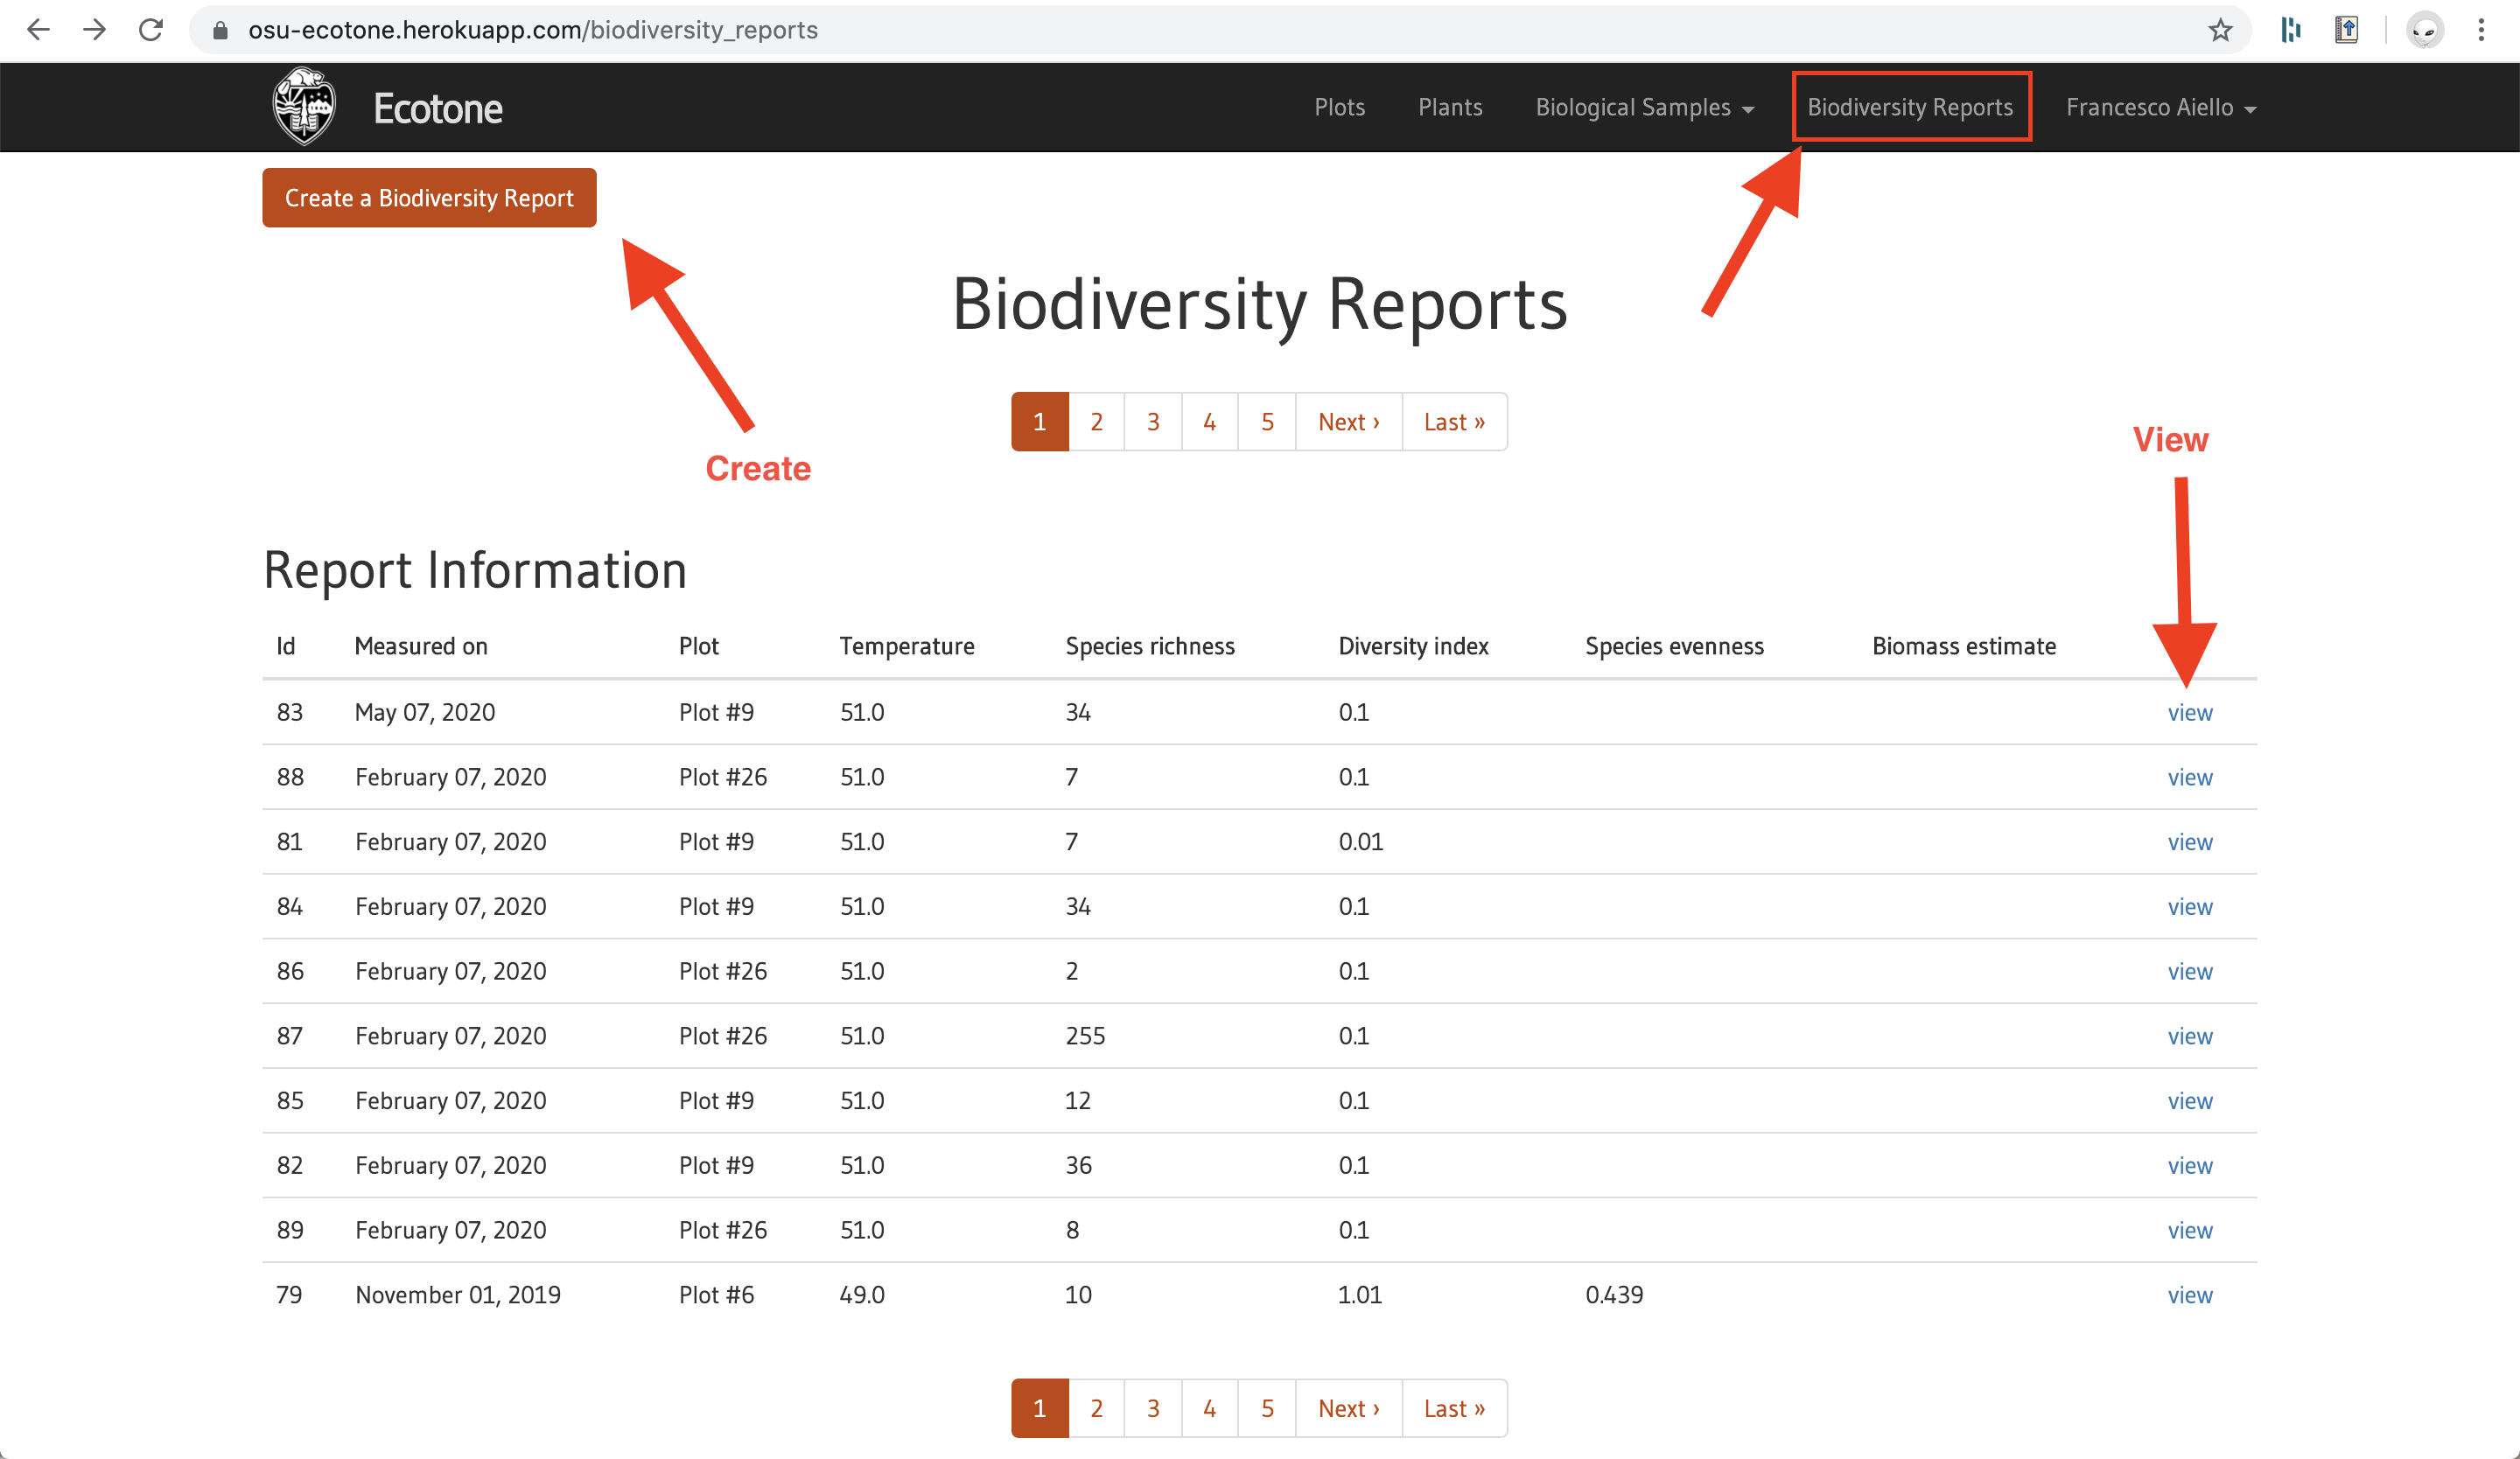Viewport: 2520px width, 1459px height.
Task: View report with Id 81
Action: point(2190,842)
